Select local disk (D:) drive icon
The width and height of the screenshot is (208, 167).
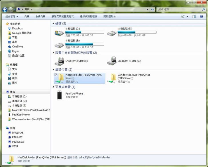112,33
